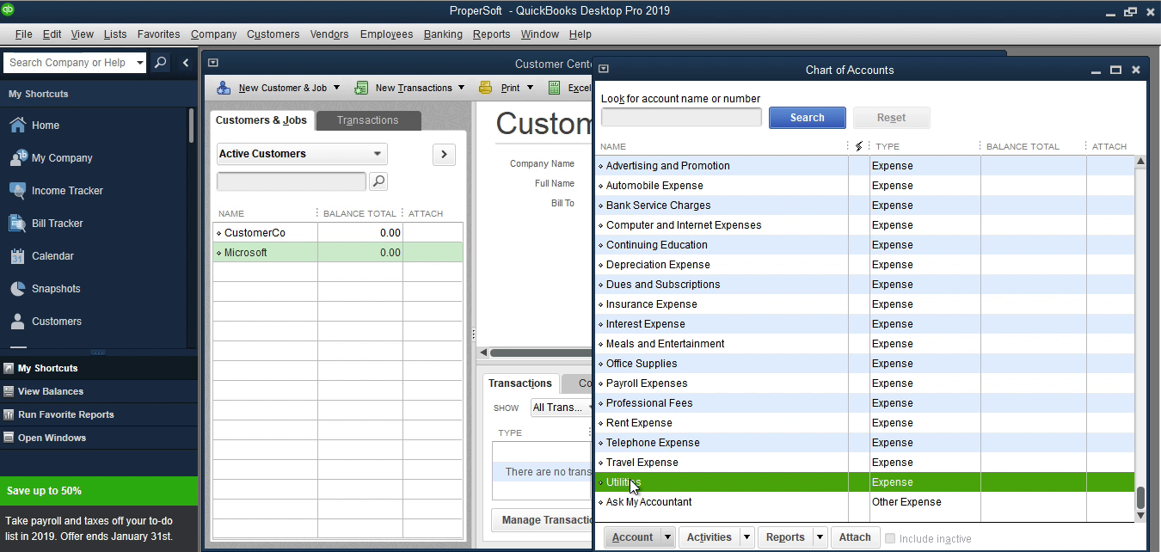Open the Vendors menu

[x=329, y=34]
